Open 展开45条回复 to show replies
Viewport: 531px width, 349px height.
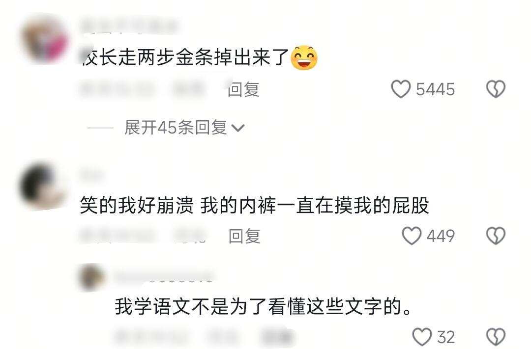coord(184,128)
